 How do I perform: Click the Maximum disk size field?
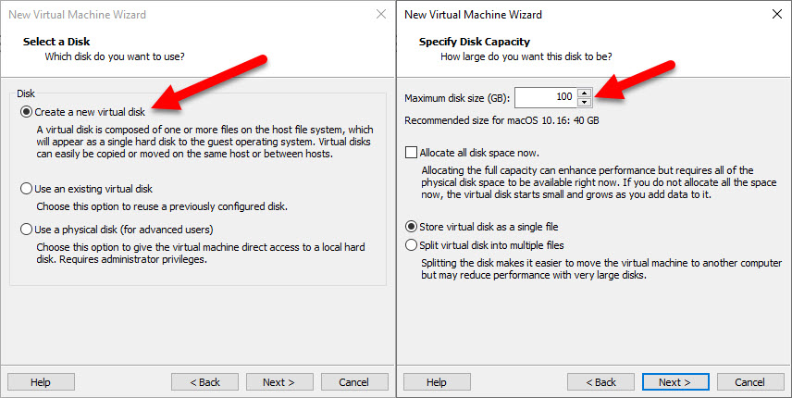[546, 97]
